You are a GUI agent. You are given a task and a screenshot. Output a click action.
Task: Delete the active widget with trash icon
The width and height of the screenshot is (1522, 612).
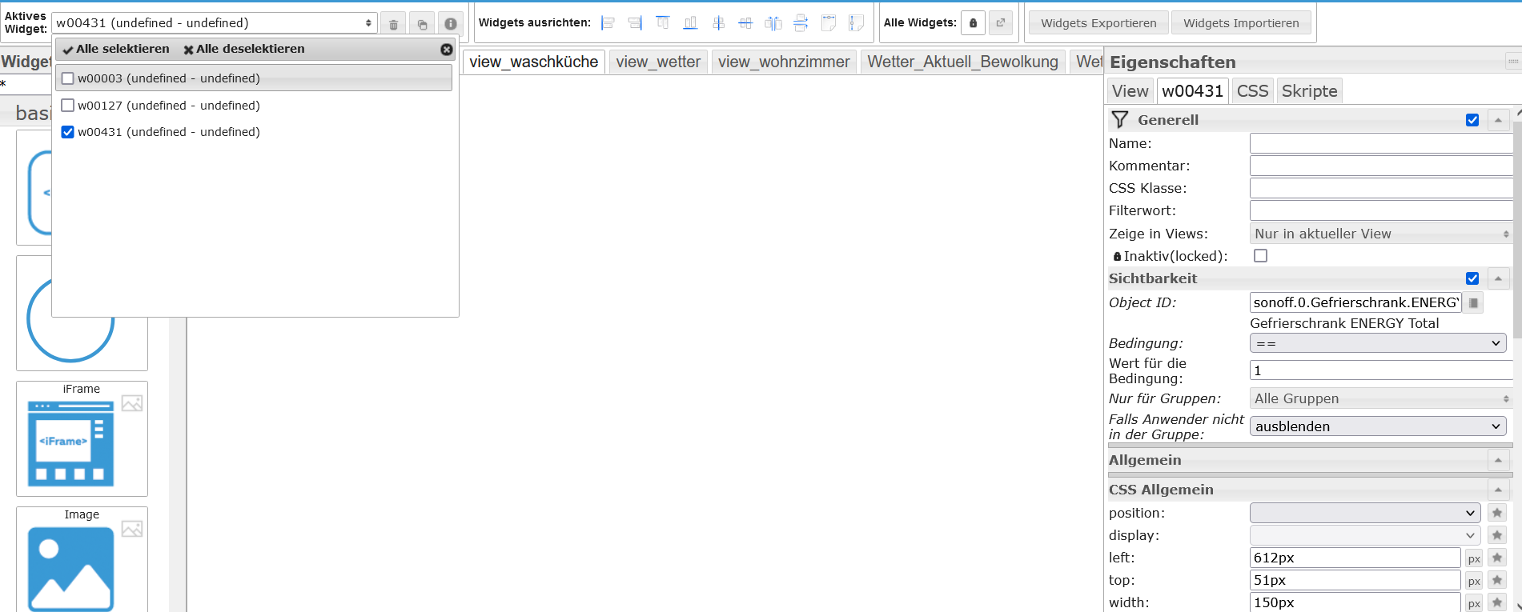[393, 24]
